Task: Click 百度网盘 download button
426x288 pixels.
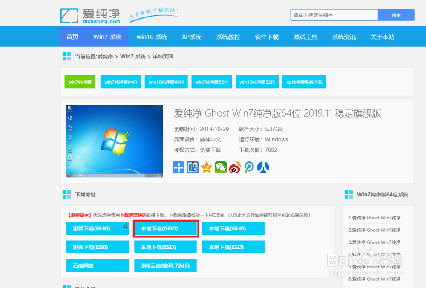Action: [x=98, y=265]
